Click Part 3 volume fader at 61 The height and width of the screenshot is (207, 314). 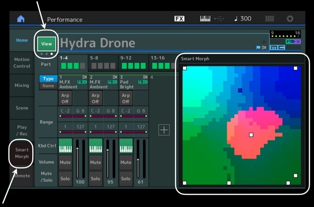(x=138, y=159)
